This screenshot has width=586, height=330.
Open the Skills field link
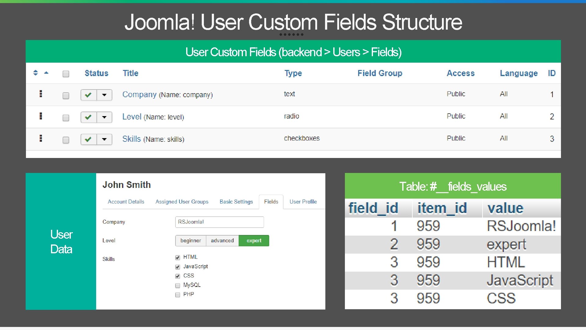pyautogui.click(x=132, y=139)
